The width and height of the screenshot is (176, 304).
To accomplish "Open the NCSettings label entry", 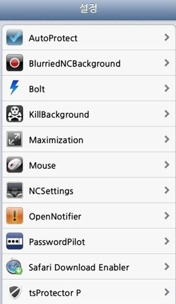I will click(x=51, y=191).
